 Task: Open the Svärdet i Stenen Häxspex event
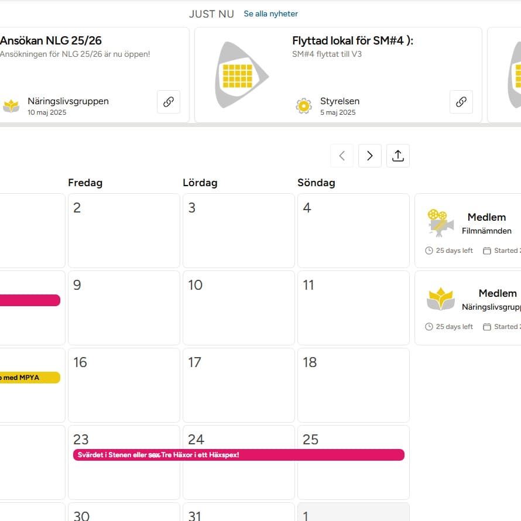[x=238, y=455]
